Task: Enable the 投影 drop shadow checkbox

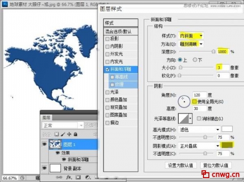Action: point(107,39)
